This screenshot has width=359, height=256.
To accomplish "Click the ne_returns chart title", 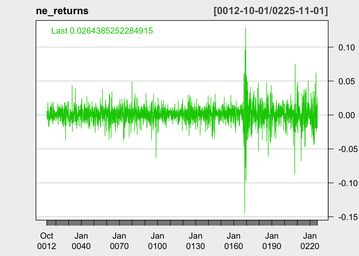I will pyautogui.click(x=62, y=11).
